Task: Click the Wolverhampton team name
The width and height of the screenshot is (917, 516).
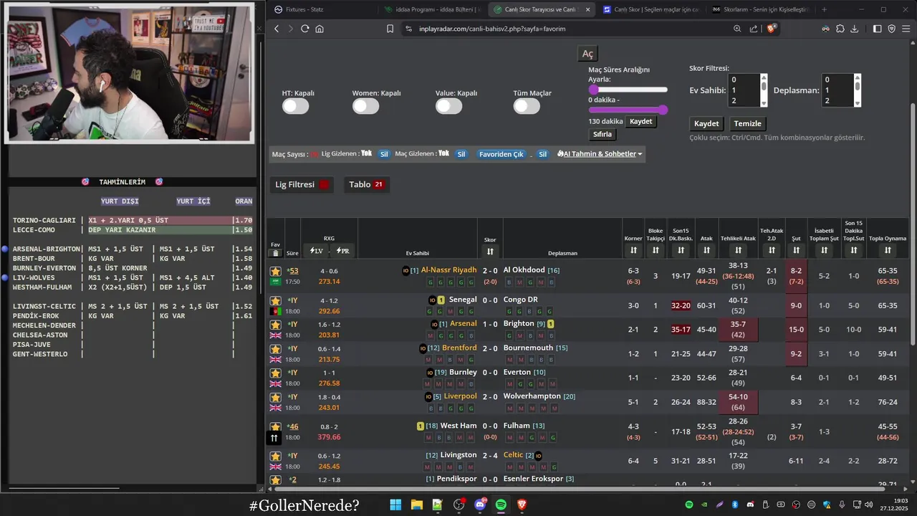Action: 532,396
